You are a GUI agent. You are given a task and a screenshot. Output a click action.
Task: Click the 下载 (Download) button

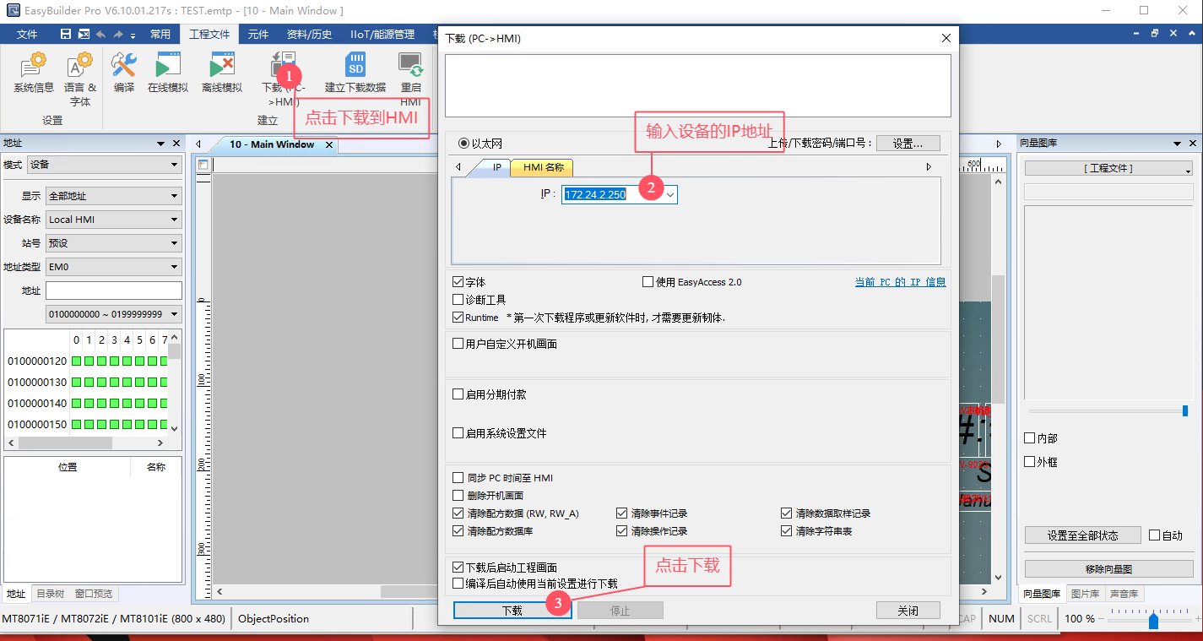[512, 611]
